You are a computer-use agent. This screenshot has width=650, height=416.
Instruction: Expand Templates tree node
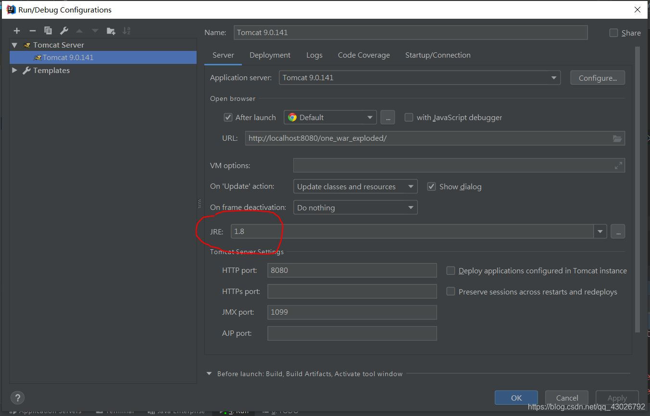point(14,70)
